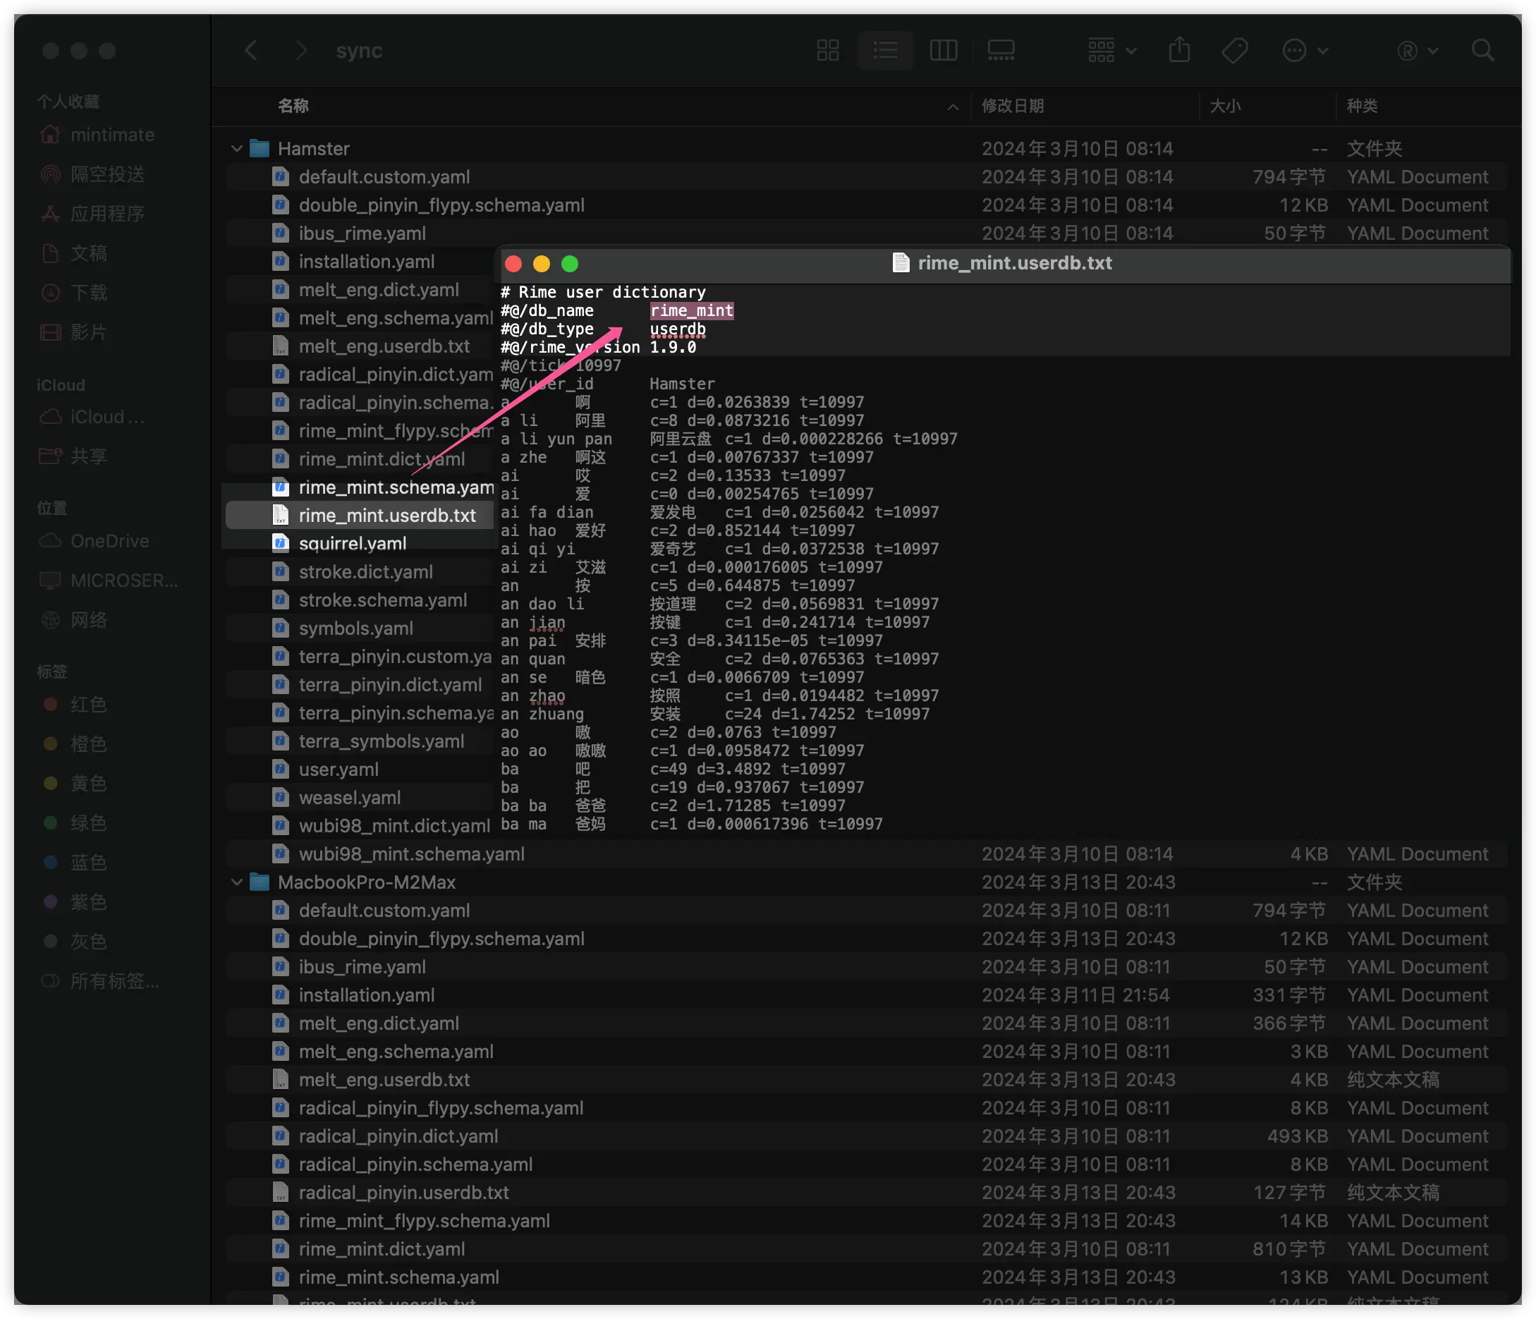Select the 红色 tag dot

pyautogui.click(x=50, y=704)
